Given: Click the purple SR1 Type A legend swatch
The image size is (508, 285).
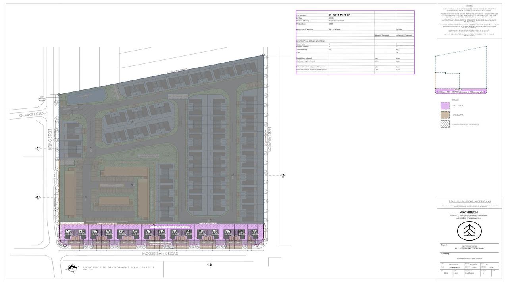Looking at the screenshot, I should click(445, 106).
